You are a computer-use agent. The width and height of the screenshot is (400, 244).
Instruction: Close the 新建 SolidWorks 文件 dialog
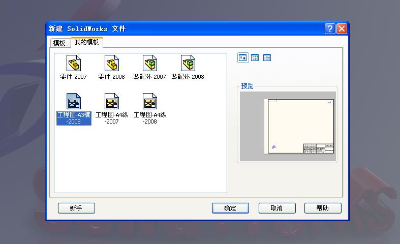click(342, 28)
